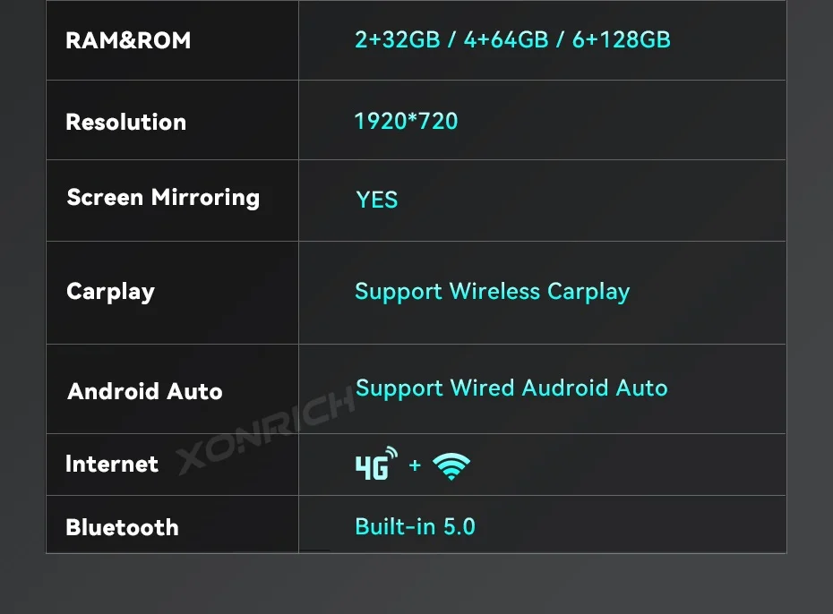Click the YES value for Screen Mirroring
833x614 pixels.
click(377, 200)
